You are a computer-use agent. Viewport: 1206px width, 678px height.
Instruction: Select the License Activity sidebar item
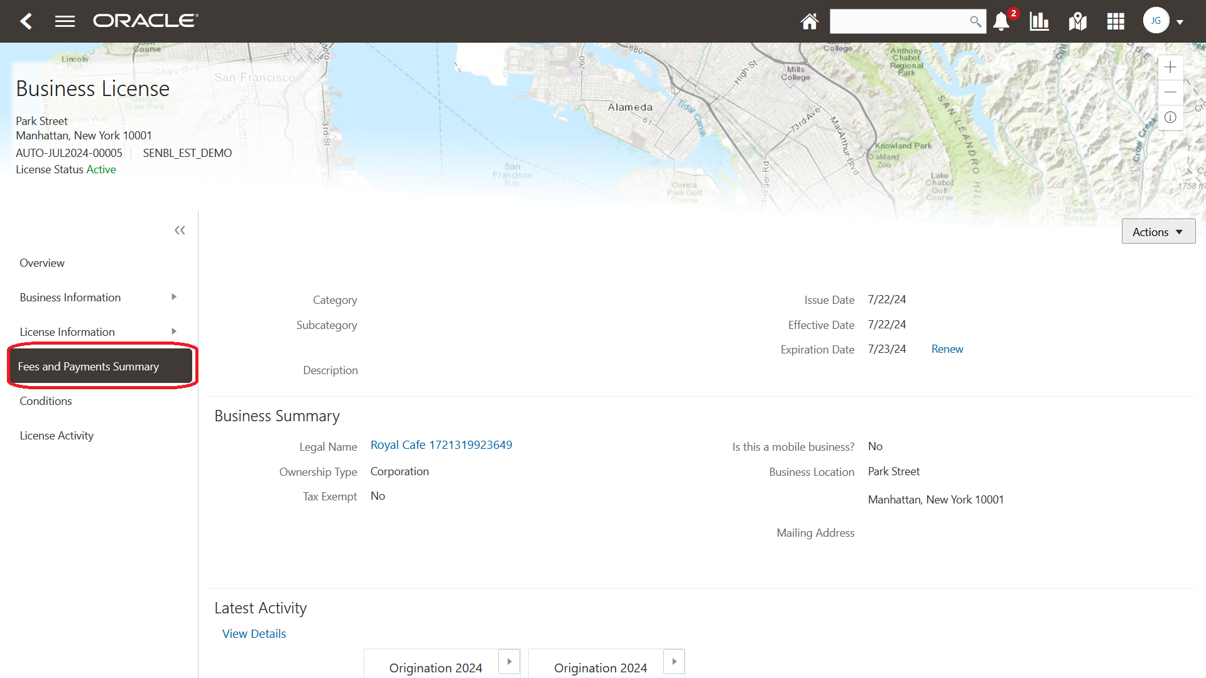(x=57, y=434)
